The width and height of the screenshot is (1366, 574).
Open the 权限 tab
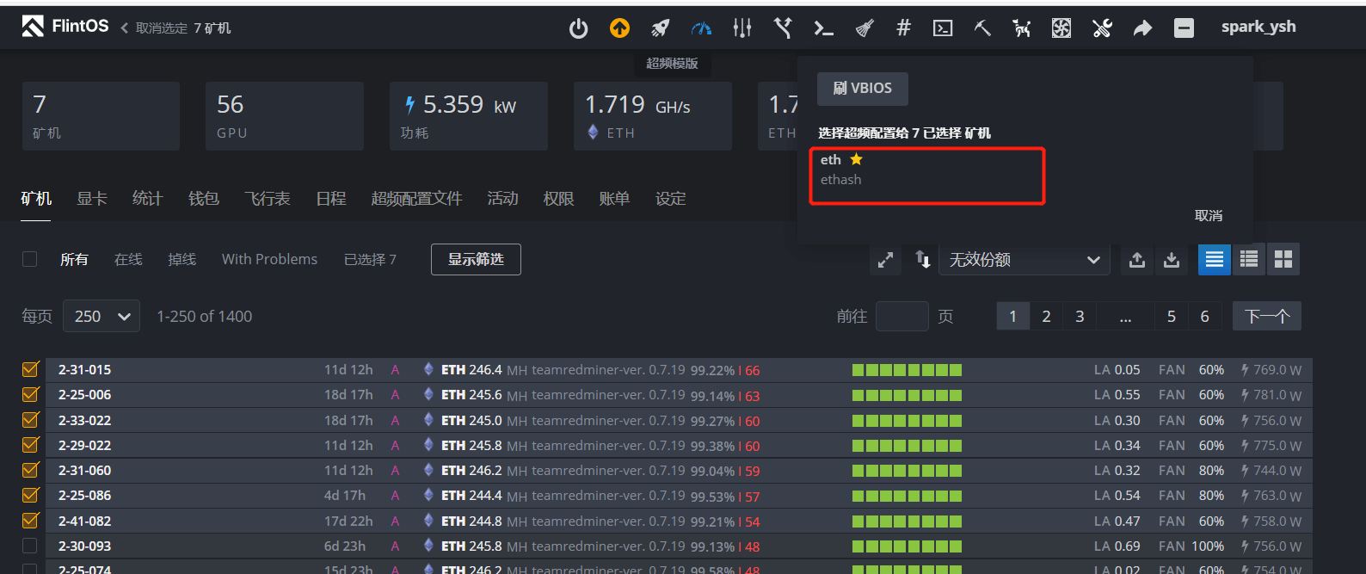559,199
